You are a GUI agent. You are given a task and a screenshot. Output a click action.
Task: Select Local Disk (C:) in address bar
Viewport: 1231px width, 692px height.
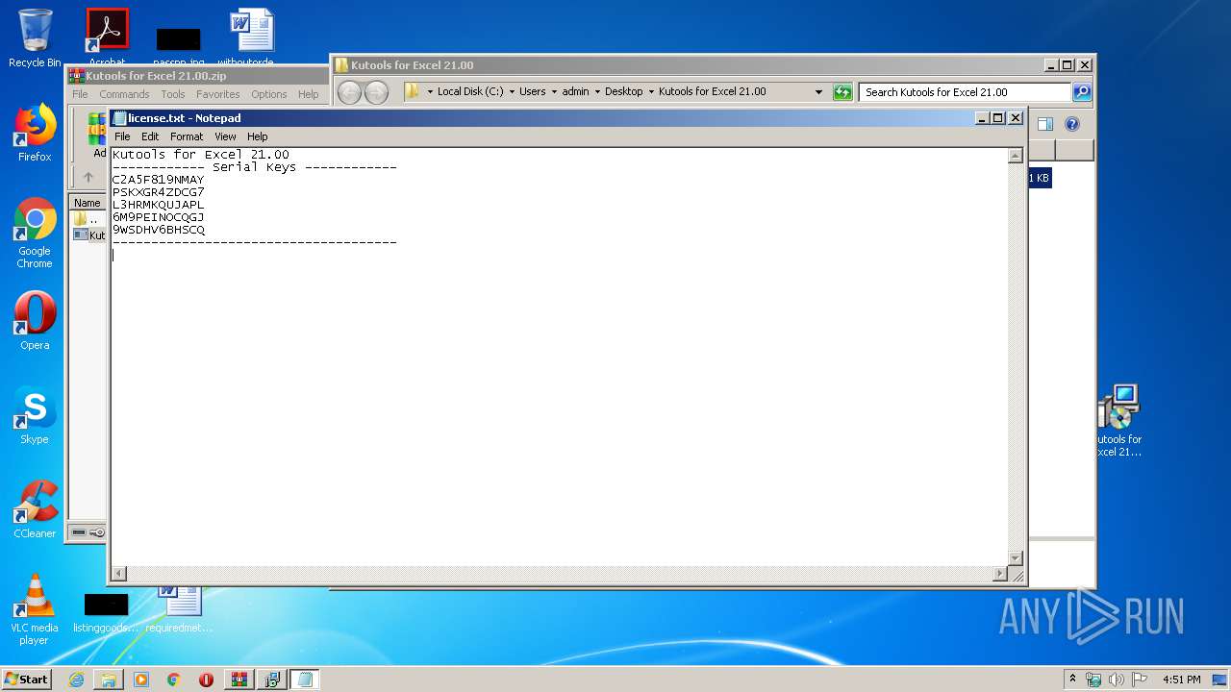click(x=470, y=92)
